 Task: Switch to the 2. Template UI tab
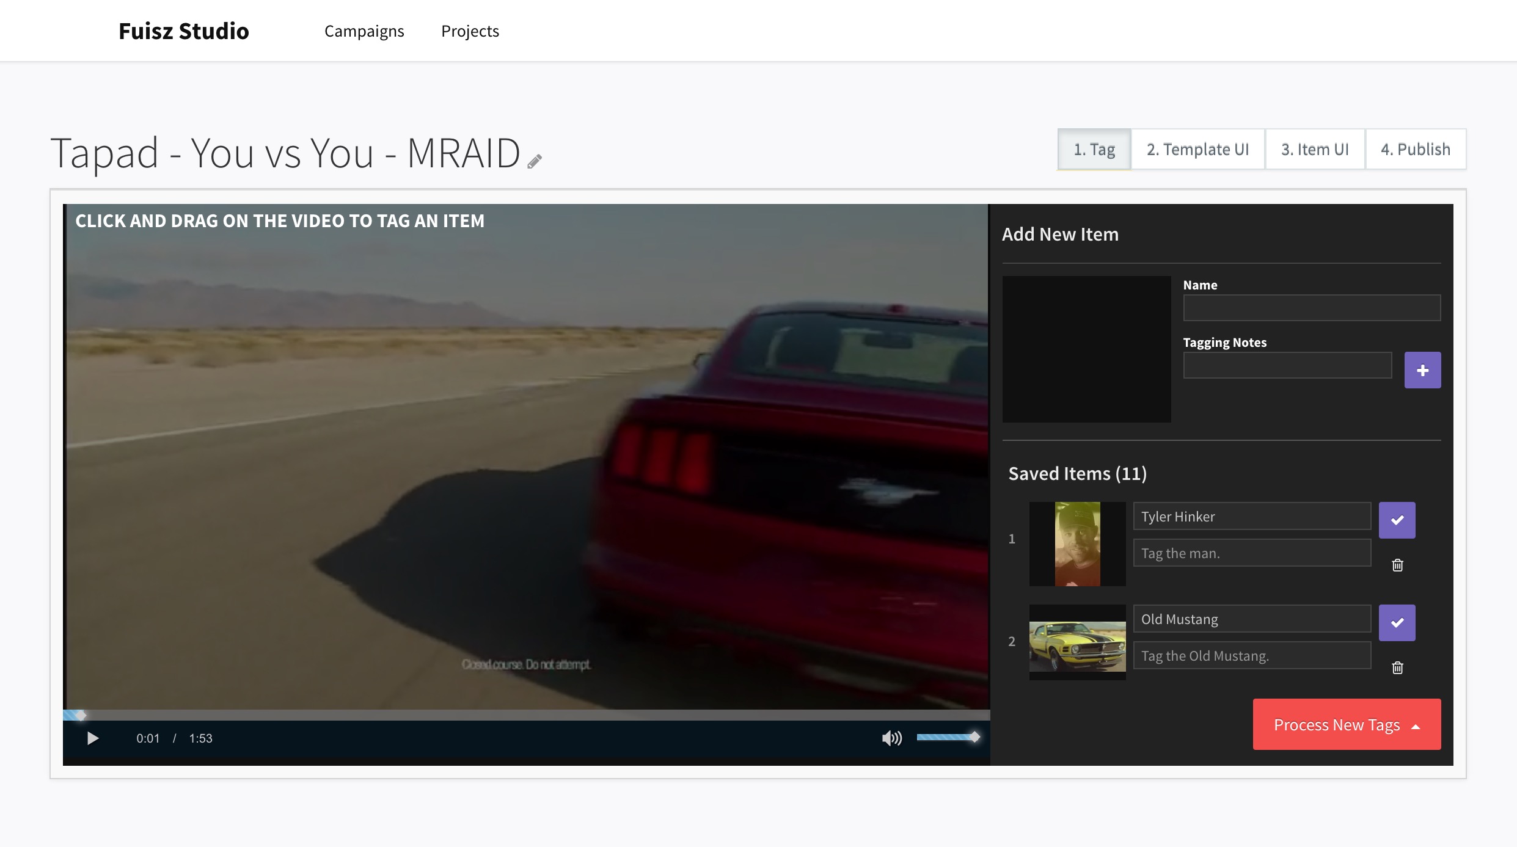click(1197, 150)
